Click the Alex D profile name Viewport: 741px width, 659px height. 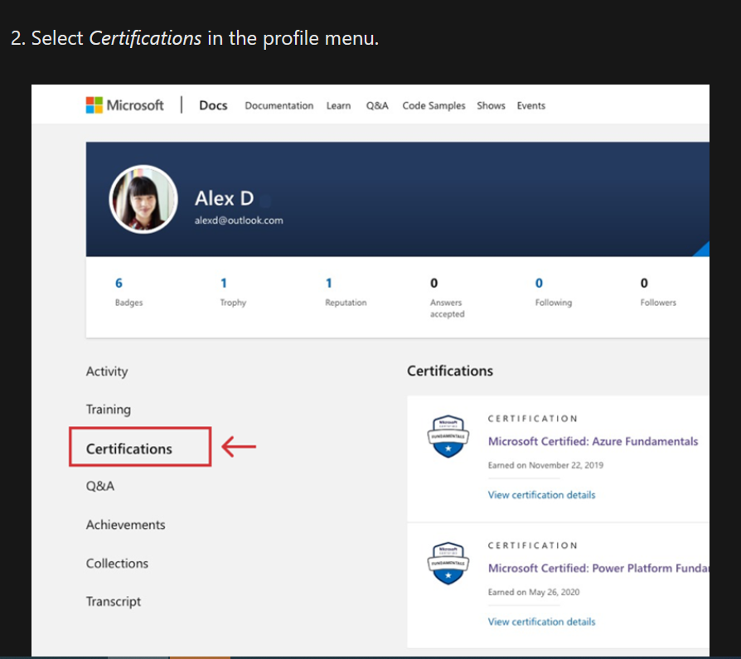(x=225, y=198)
